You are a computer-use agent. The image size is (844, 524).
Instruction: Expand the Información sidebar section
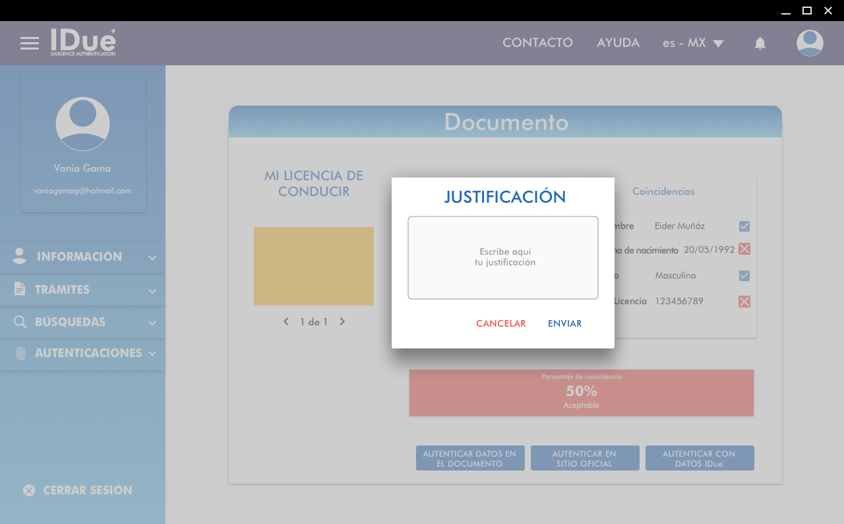(82, 257)
